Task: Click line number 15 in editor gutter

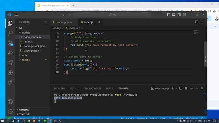Action: tap(57, 60)
